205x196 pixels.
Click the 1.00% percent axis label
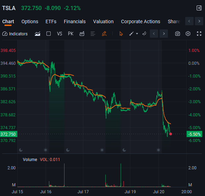(194, 51)
